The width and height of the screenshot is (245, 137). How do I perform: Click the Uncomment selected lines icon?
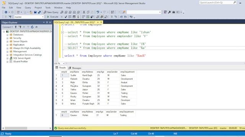pos(116,17)
